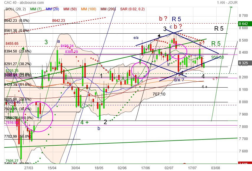Image resolution: width=252 pixels, height=171 pixels.
Task: Click the 8 200 price axis value
Action: click(x=243, y=77)
